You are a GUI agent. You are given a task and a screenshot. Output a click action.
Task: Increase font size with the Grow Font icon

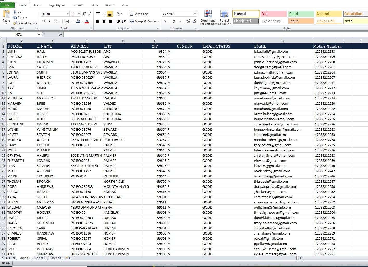tap(84, 14)
